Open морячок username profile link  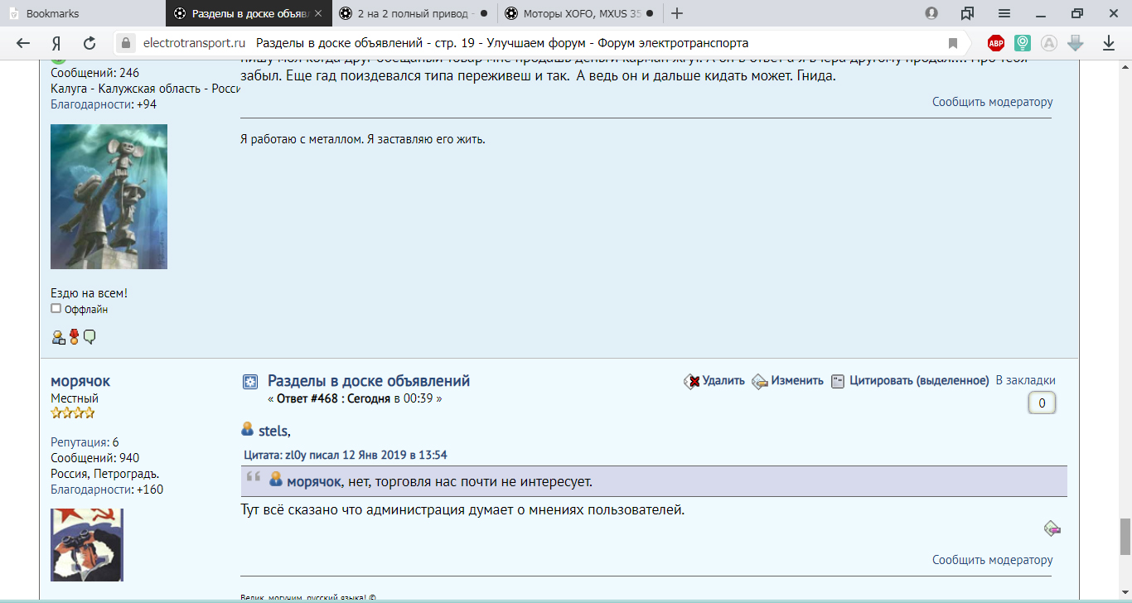pos(80,381)
